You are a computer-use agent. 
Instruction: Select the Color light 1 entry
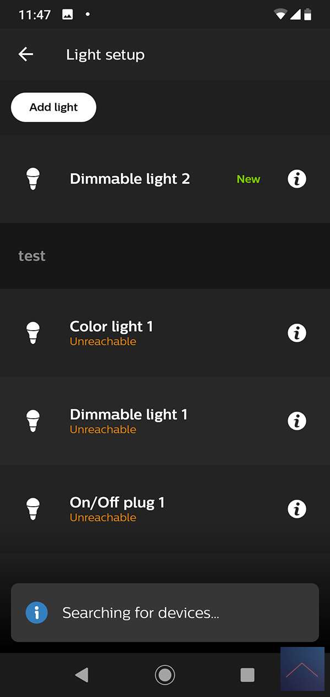(111, 333)
